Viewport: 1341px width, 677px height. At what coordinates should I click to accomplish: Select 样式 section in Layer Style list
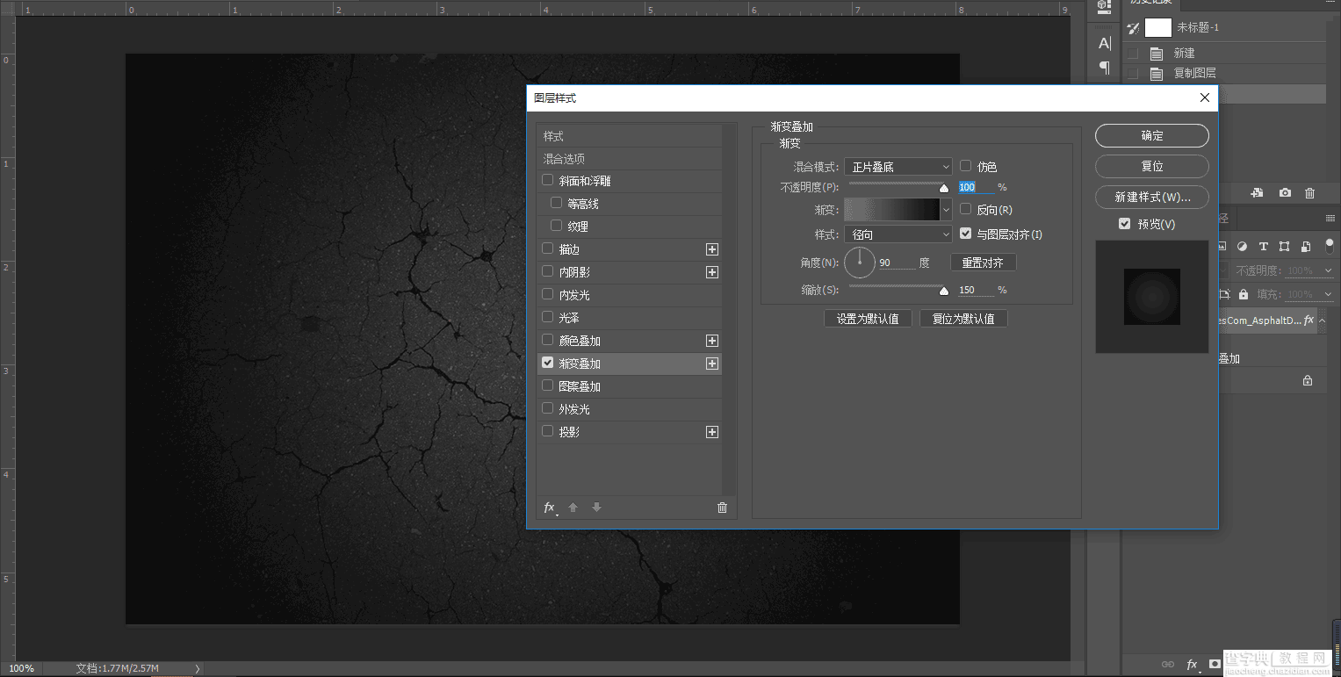[629, 136]
